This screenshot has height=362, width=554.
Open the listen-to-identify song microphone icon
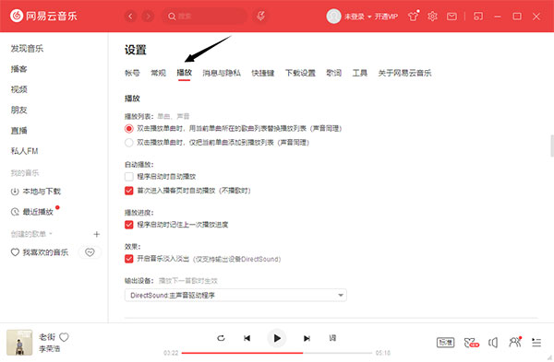[260, 16]
